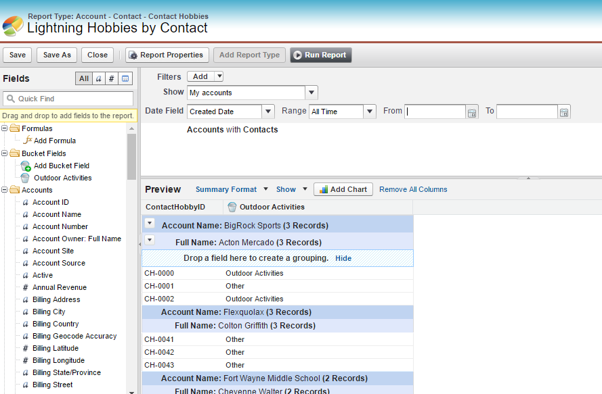This screenshot has height=394, width=602.
Task: Open To date calendar picker
Action: [x=564, y=112]
